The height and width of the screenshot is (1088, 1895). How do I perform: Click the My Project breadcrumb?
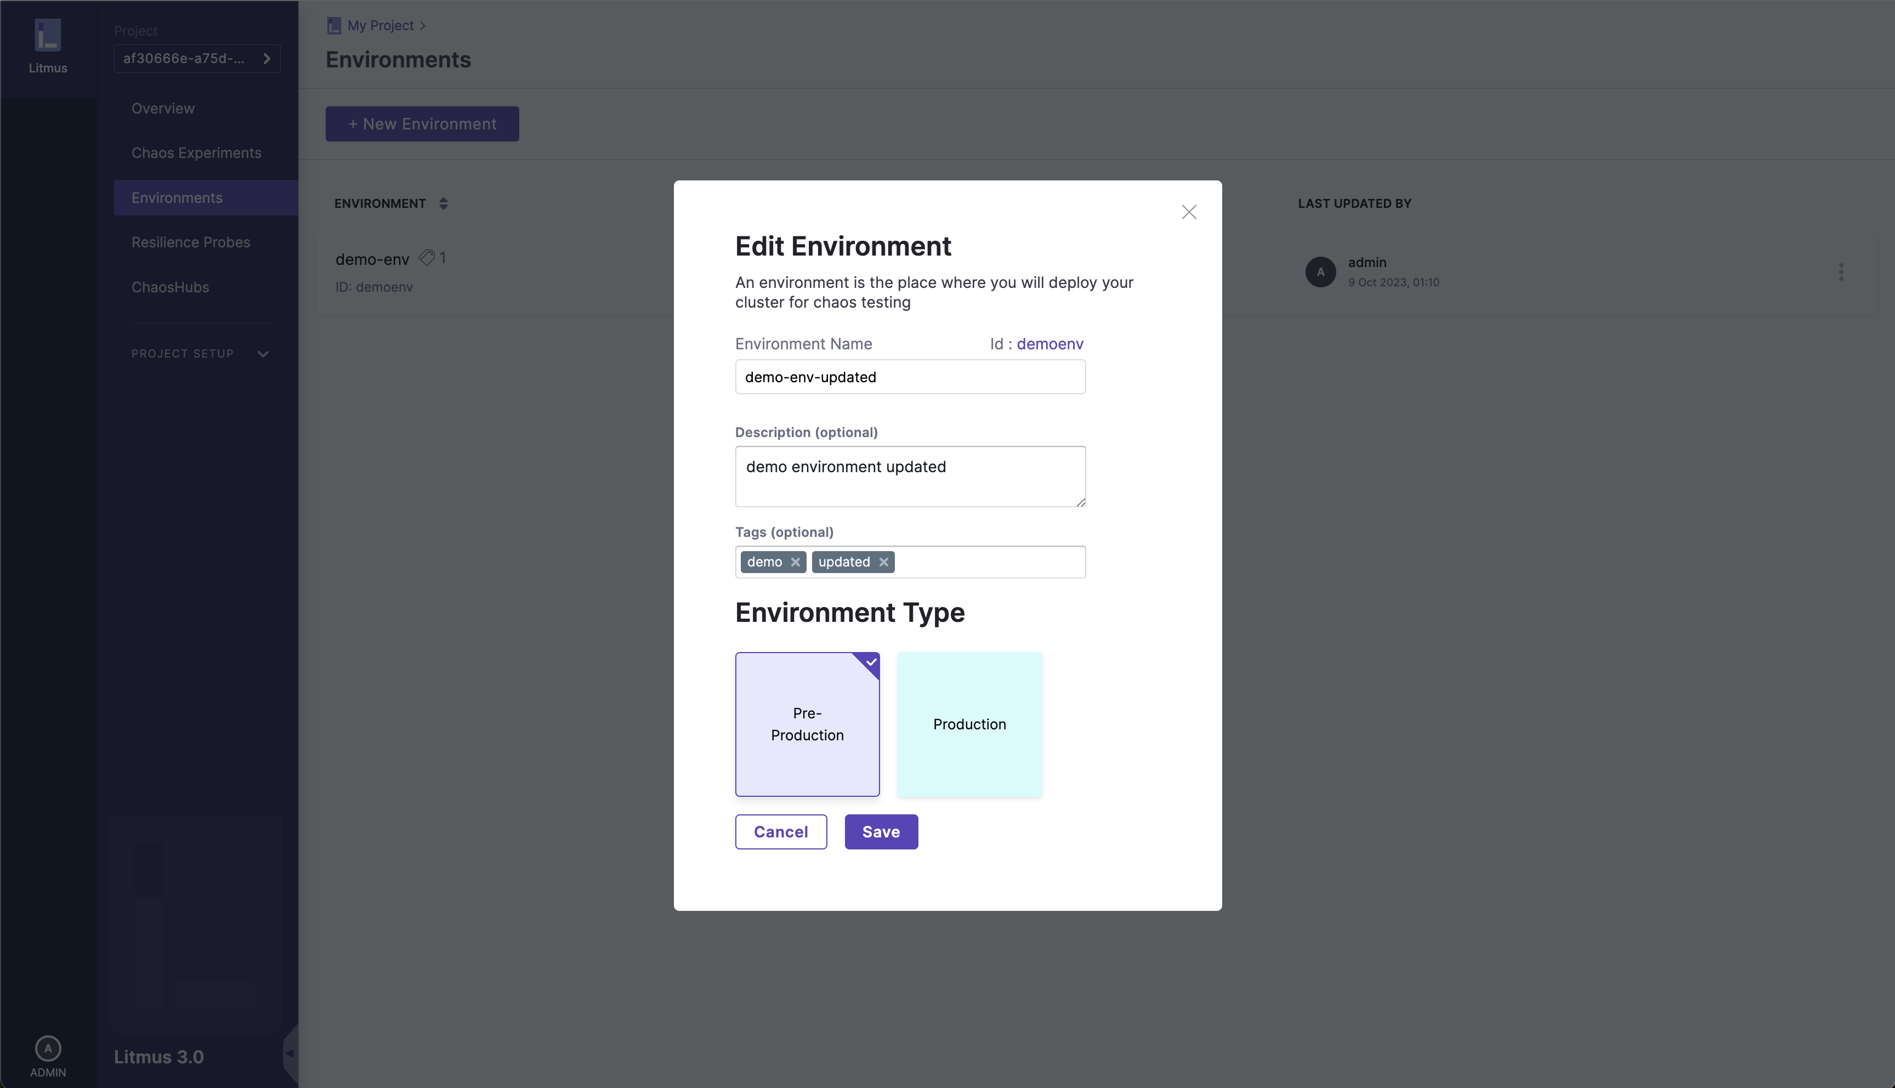tap(379, 25)
